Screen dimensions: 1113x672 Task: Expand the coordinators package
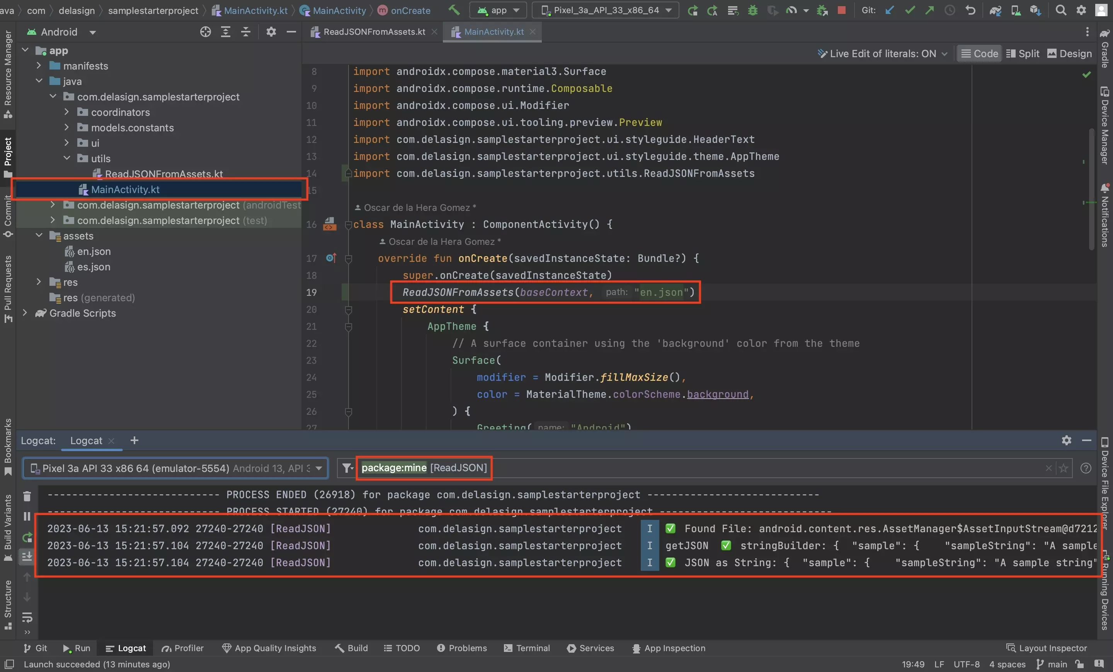pyautogui.click(x=67, y=112)
